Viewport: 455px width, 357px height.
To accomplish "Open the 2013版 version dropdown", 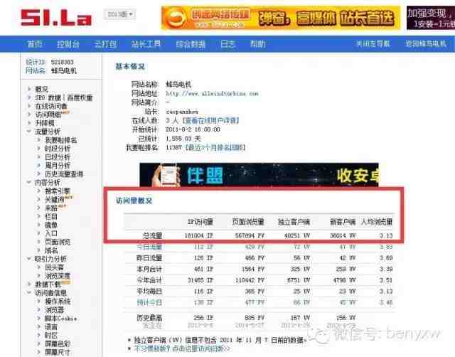I will tap(119, 14).
